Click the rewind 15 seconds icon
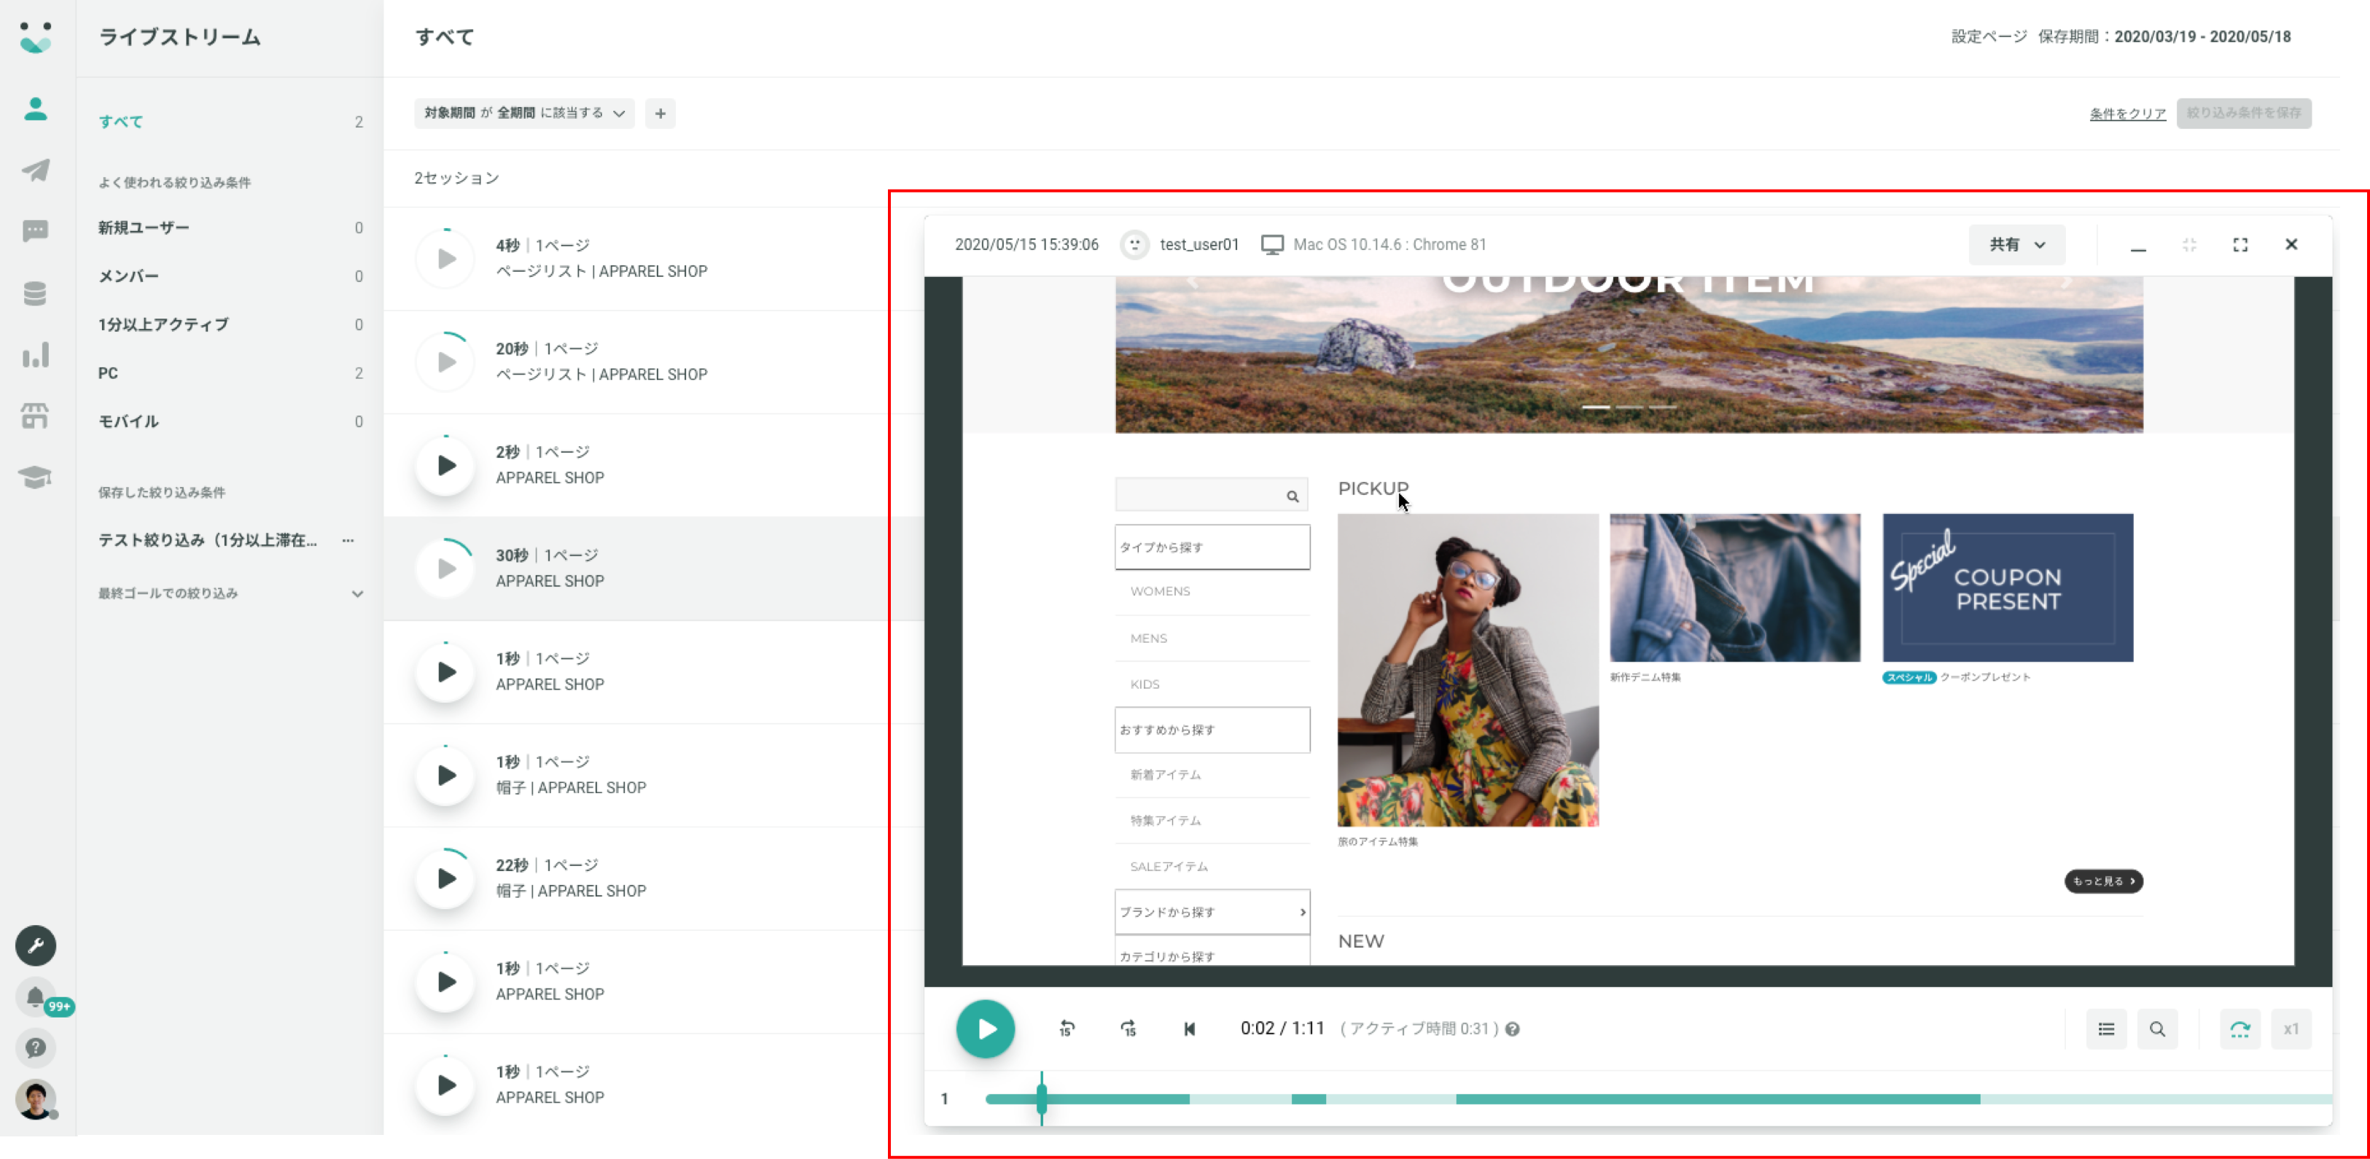This screenshot has width=2370, height=1159. (x=1067, y=1029)
